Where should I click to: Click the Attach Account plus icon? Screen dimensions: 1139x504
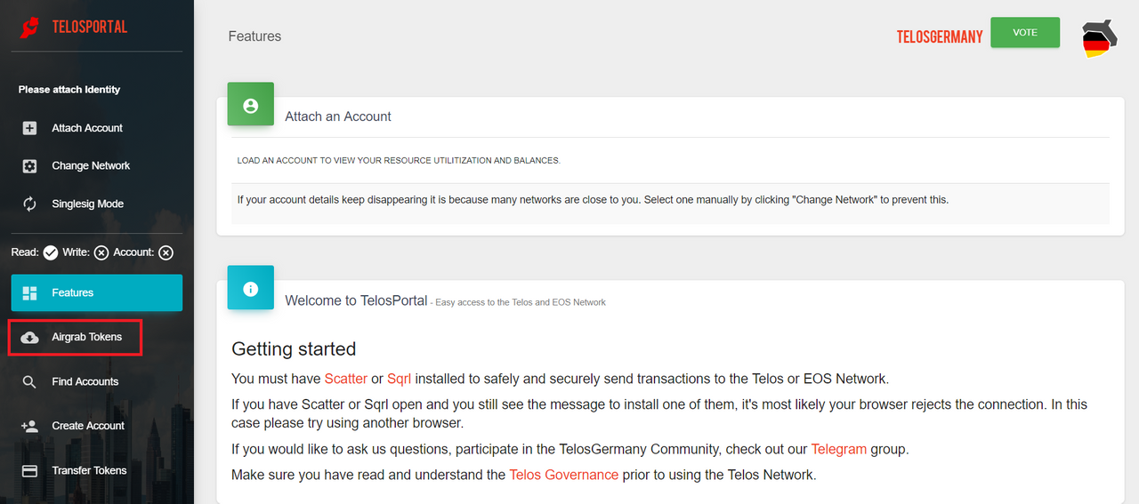pyautogui.click(x=29, y=128)
